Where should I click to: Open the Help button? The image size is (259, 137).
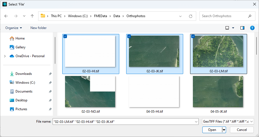(252, 28)
